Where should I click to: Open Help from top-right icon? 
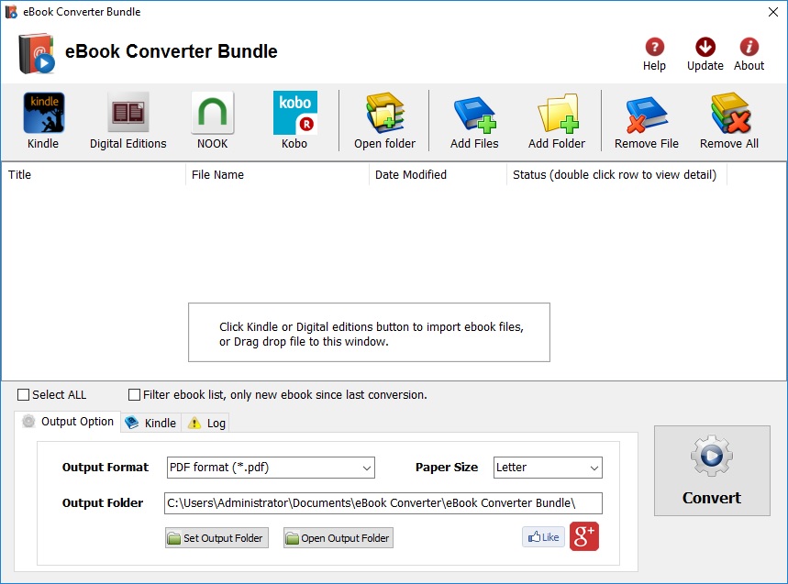point(654,54)
